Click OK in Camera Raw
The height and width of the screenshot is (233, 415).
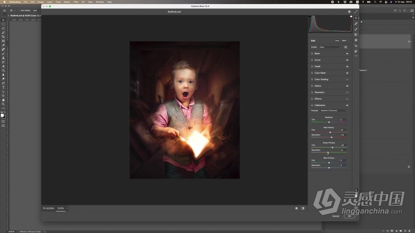click(x=349, y=216)
